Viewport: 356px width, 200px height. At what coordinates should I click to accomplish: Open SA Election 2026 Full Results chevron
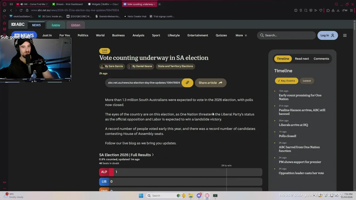[153, 155]
